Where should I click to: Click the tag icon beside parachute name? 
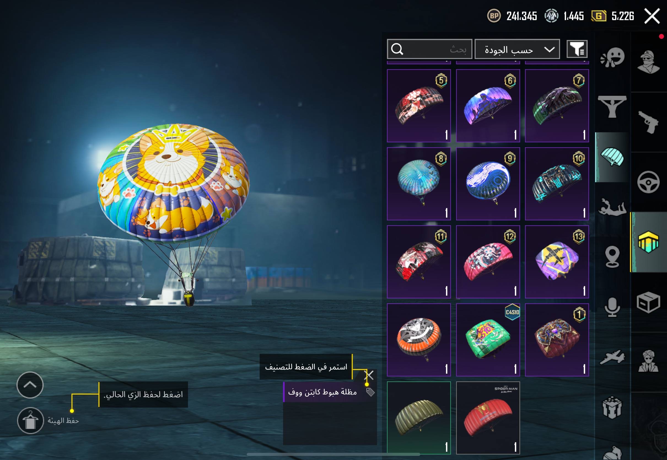coord(370,392)
